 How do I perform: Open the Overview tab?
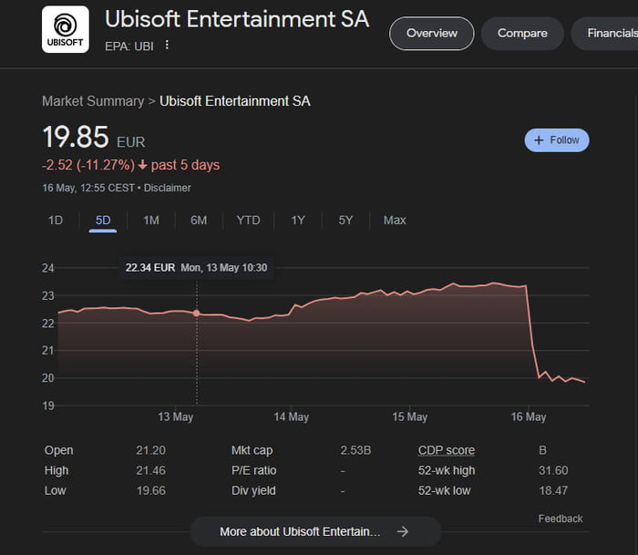[432, 34]
